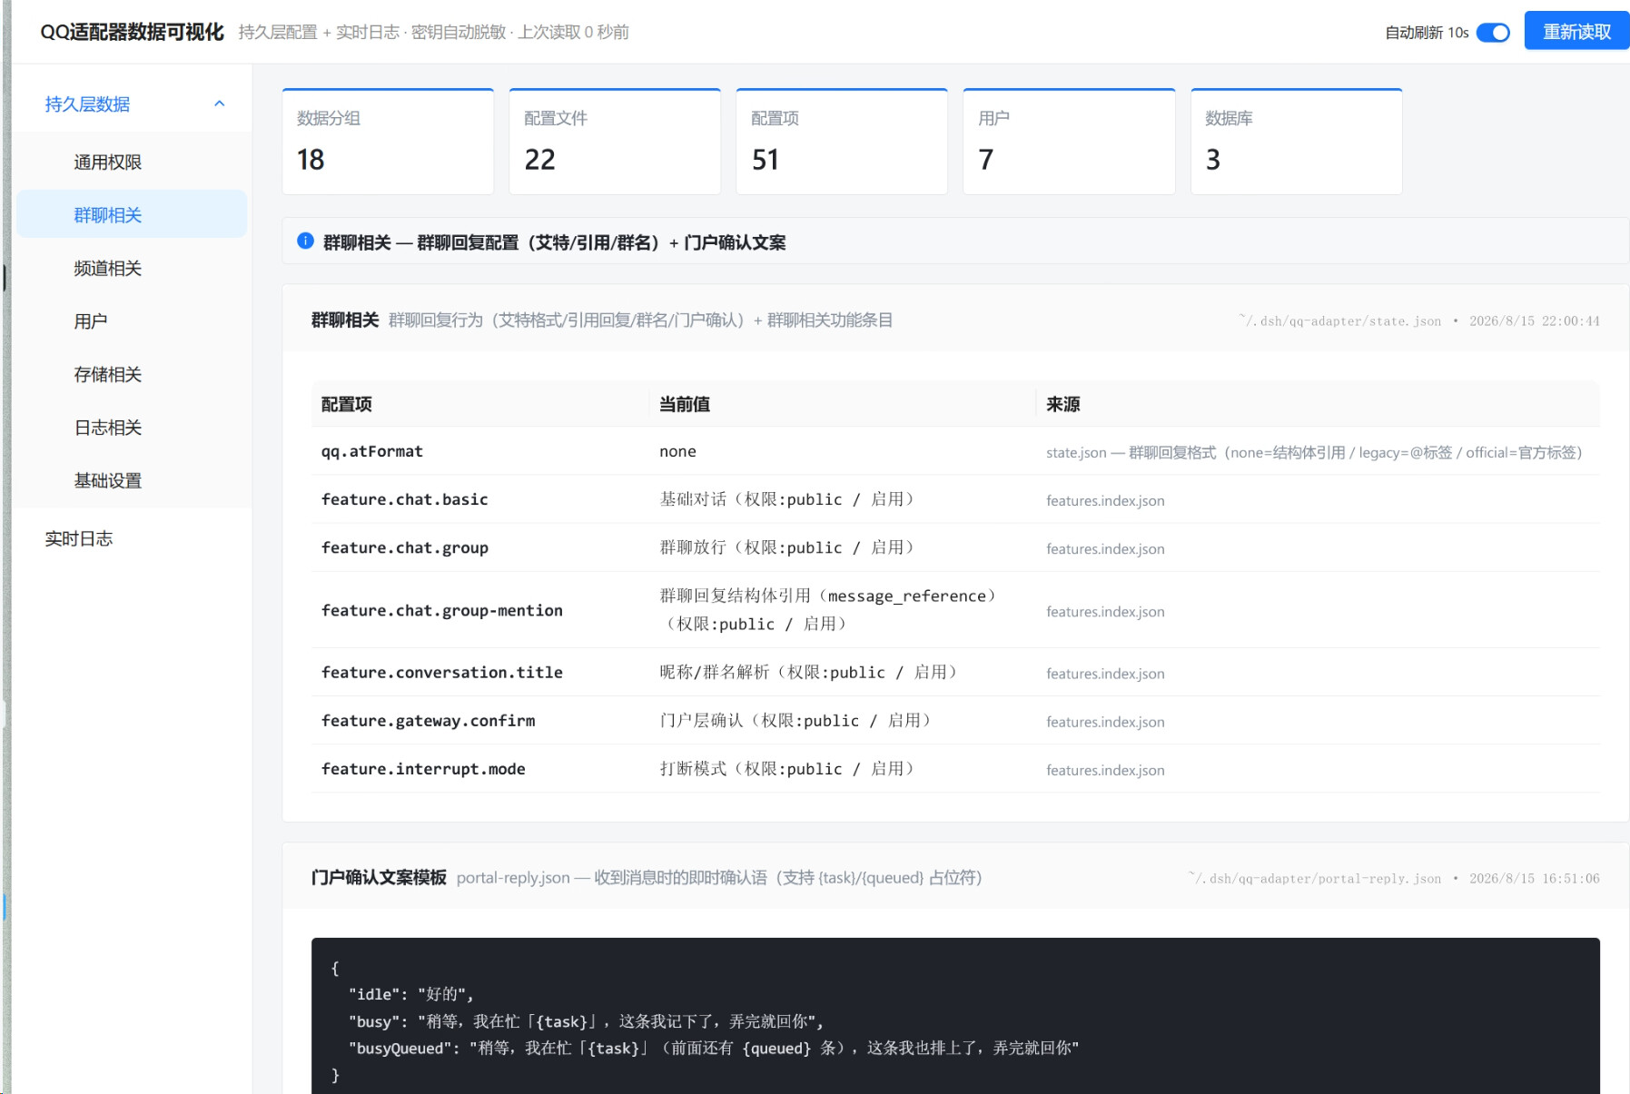Click the 数据库 3 statistic card
The width and height of the screenshot is (1630, 1094).
[1296, 142]
